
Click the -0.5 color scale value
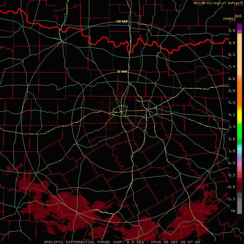pyautogui.click(x=231, y=187)
